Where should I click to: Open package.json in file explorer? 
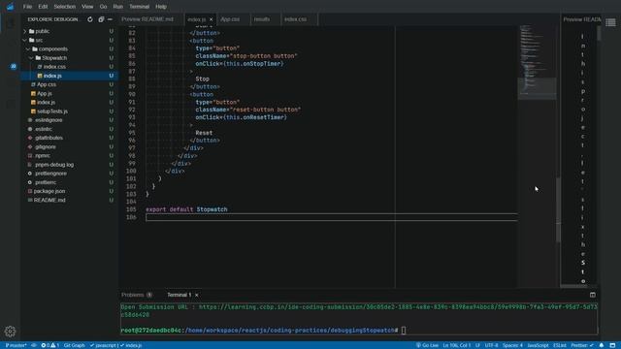(49, 191)
